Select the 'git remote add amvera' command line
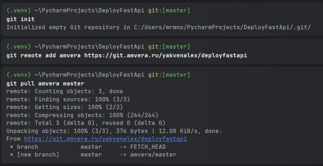Viewport: 323px width, 166px height. click(x=127, y=56)
